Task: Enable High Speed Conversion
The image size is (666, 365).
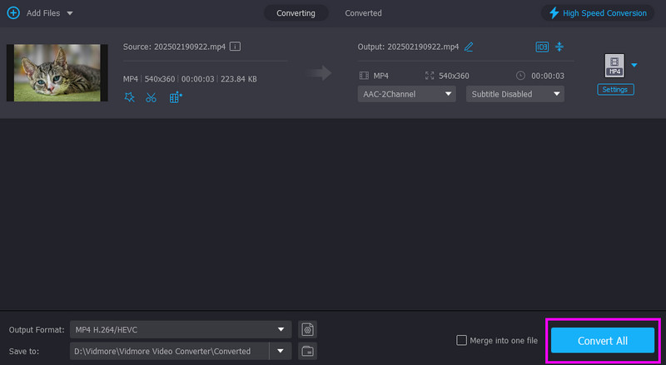Action: click(597, 13)
